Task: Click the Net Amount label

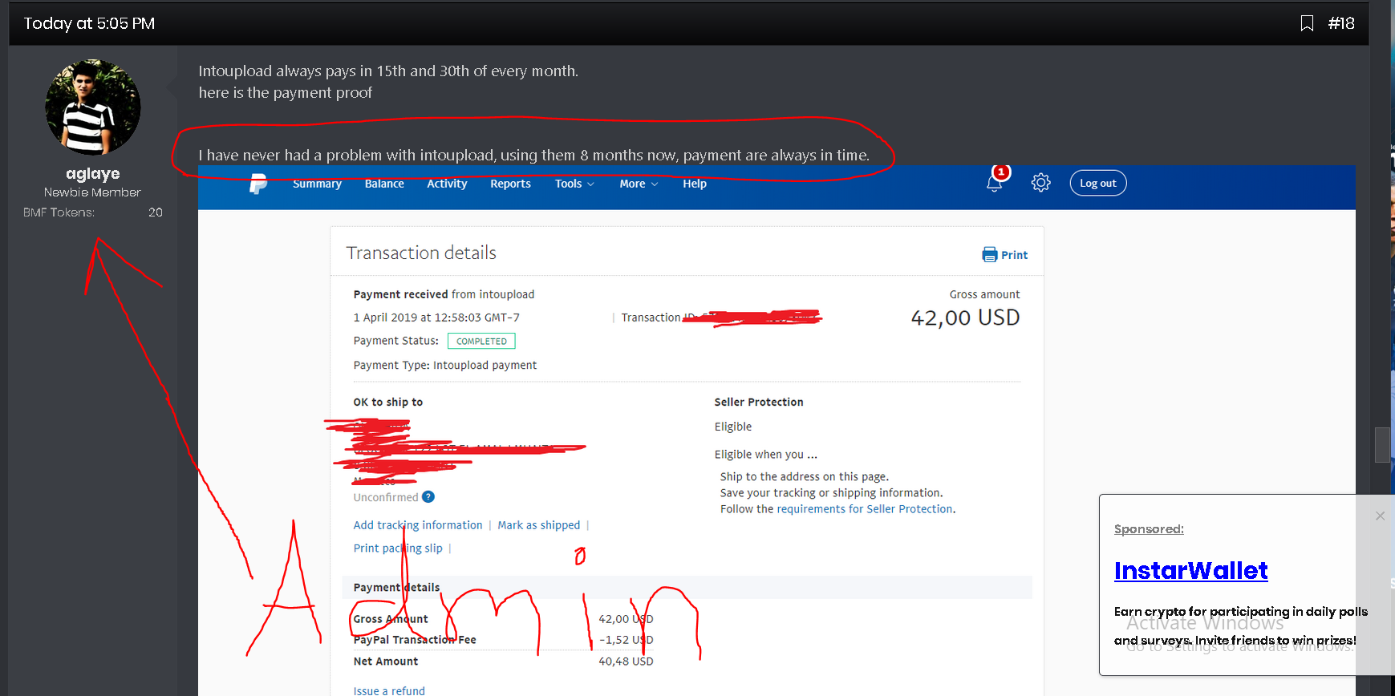Action: click(386, 662)
